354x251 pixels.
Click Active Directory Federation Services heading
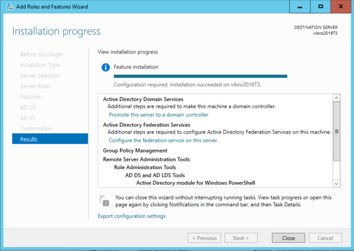click(146, 125)
